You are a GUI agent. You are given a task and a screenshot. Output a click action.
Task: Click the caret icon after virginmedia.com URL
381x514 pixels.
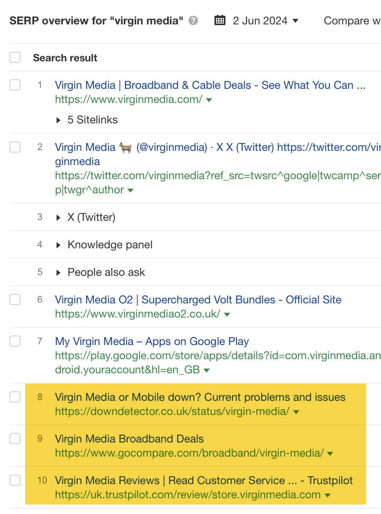209,100
